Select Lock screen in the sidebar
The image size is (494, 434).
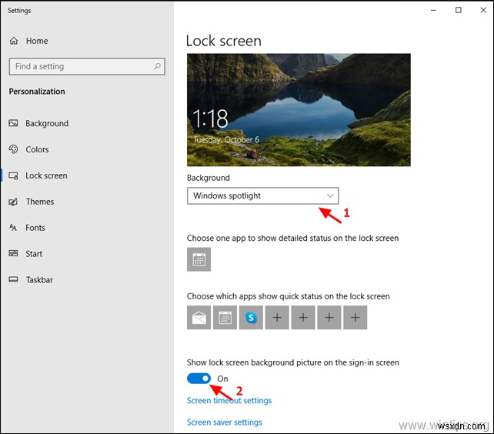[x=46, y=175]
